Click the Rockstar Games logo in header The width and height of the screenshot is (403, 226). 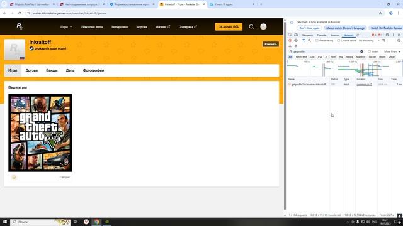(x=20, y=26)
